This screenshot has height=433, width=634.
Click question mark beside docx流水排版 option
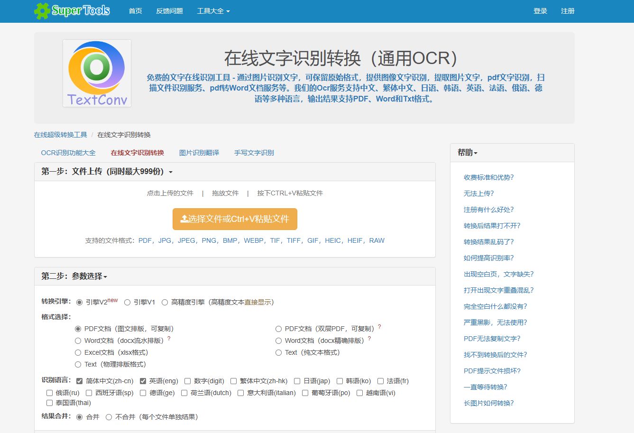tap(169, 339)
